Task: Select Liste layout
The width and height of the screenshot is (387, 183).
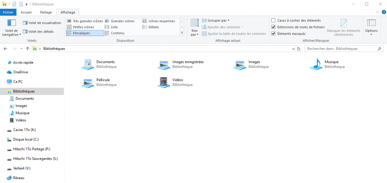Action: coord(111,27)
